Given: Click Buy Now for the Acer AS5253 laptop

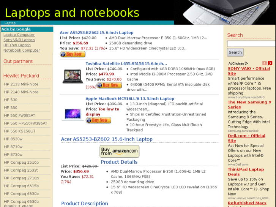Looking at the screenshot, I should 73,54.
